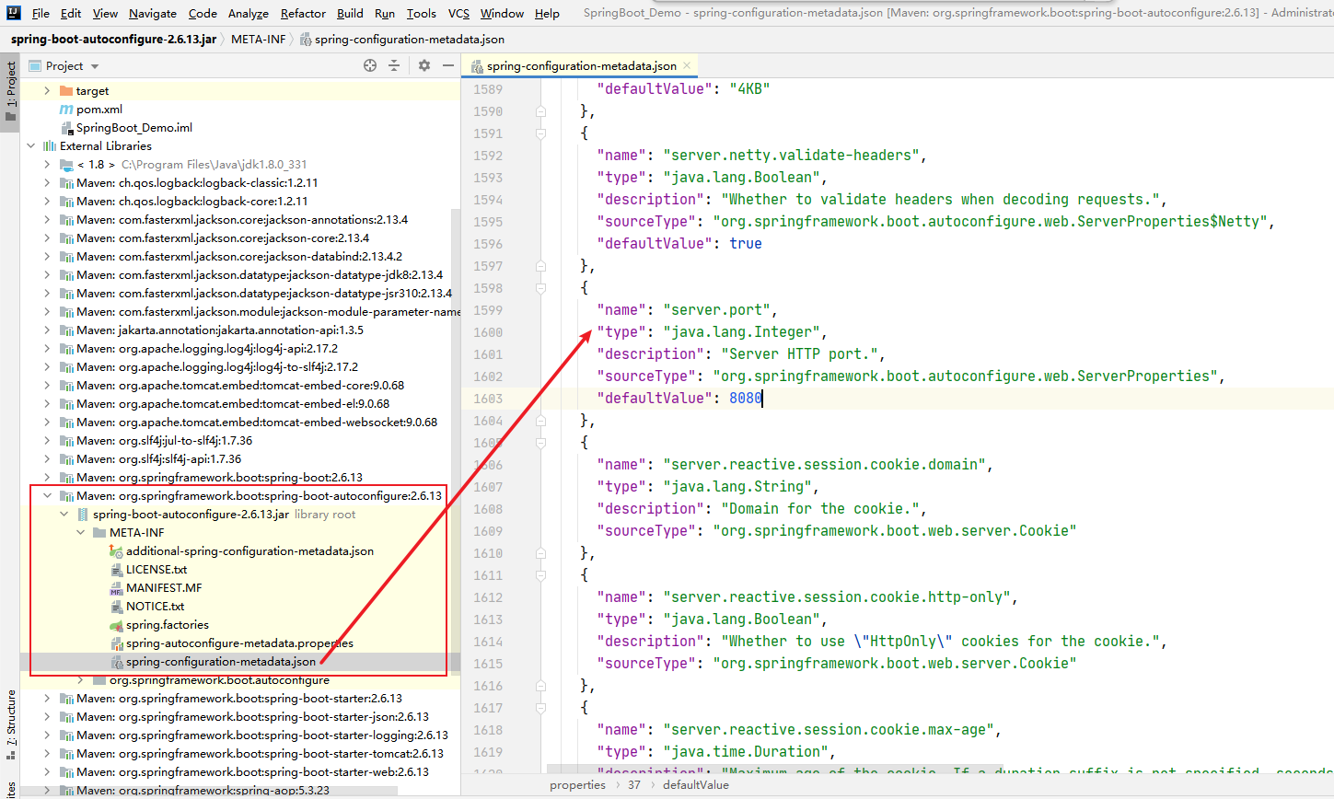
Task: Collapse the META-INF folder
Action: tap(80, 532)
